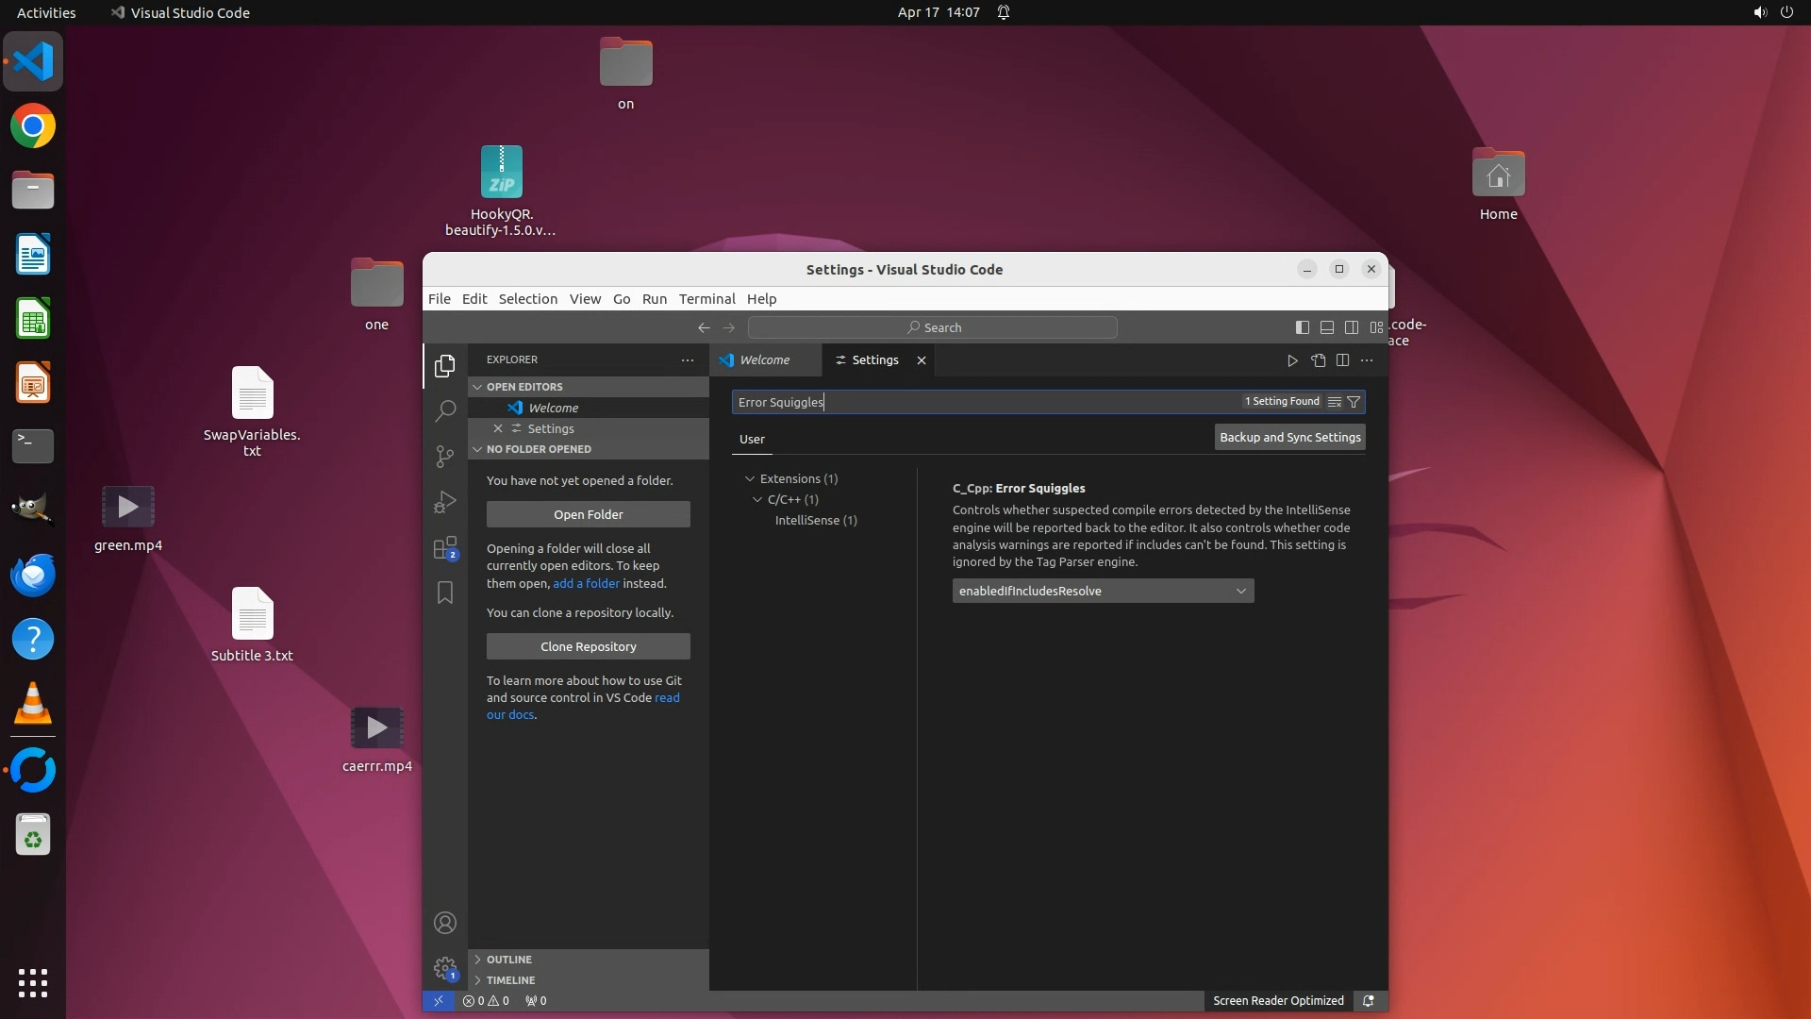Open the Terminal menu
The height and width of the screenshot is (1019, 1811).
[706, 299]
